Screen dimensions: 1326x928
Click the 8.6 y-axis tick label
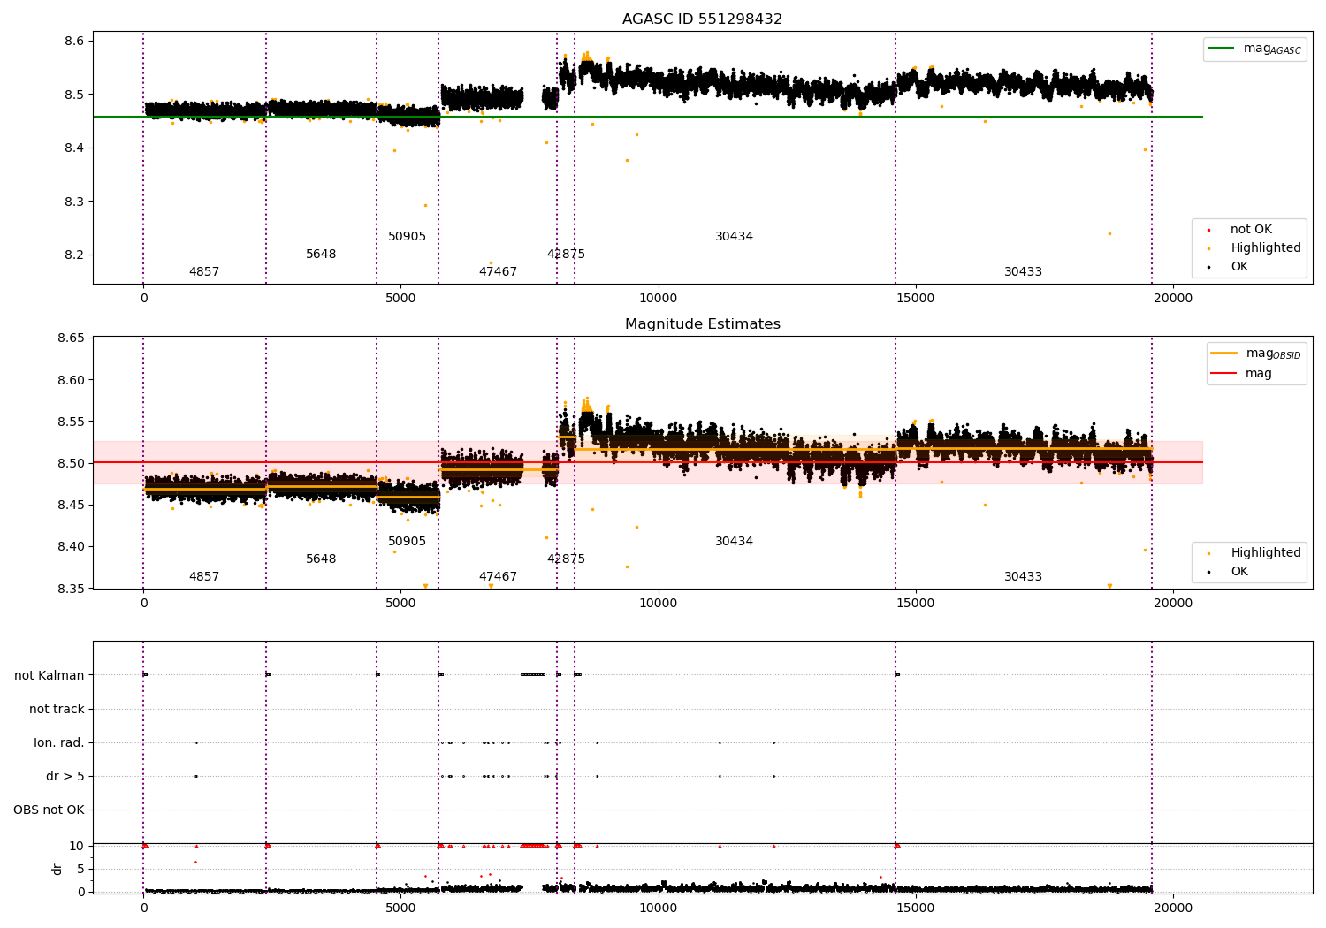click(74, 42)
